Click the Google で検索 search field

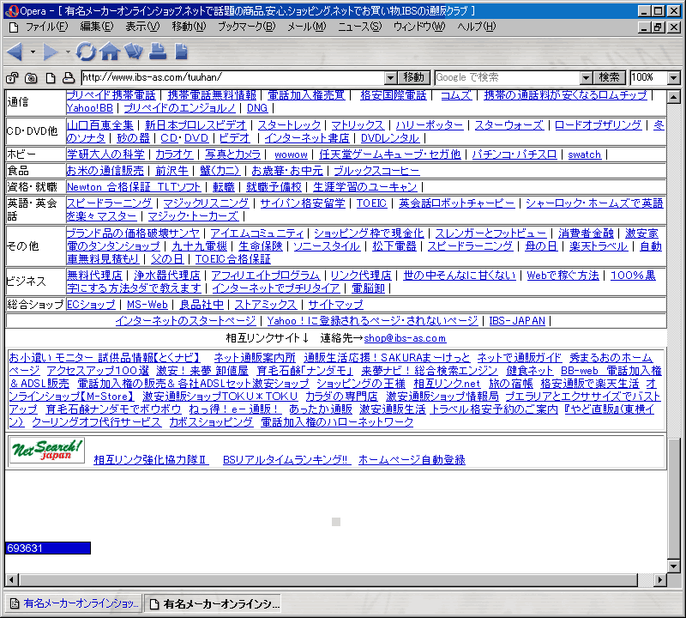[x=508, y=78]
